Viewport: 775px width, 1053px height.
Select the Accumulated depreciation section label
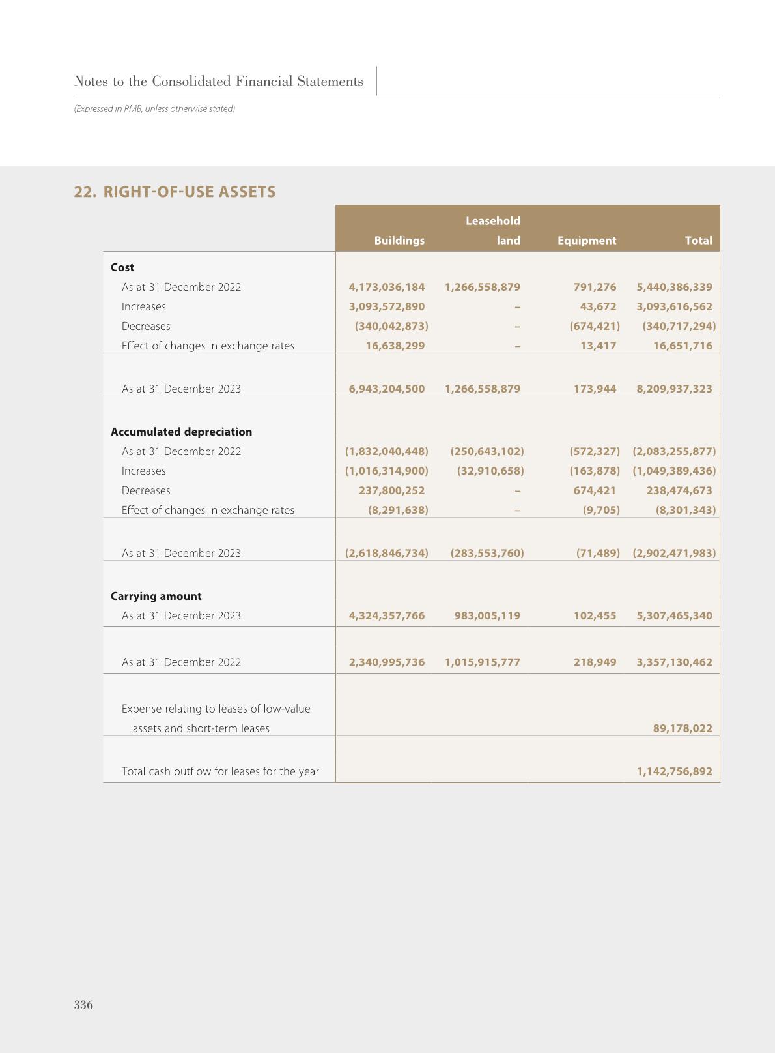pyautogui.click(x=181, y=432)
